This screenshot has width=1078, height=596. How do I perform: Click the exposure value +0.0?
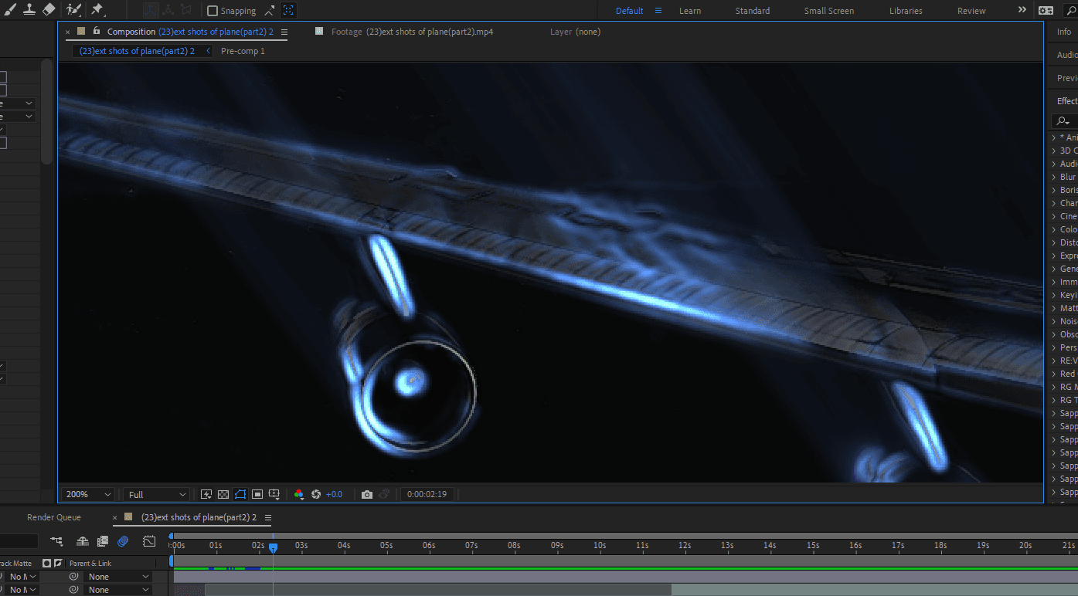[334, 494]
